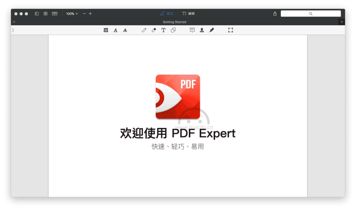Image resolution: width=356 pixels, height=210 pixels.
Task: Switch to the Annotate mode tab
Action: click(x=167, y=14)
